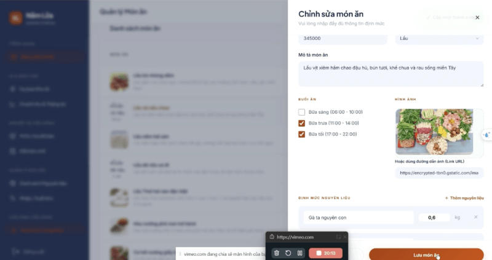Expand the Vimeo recorder popup
The height and width of the screenshot is (260, 492).
338,237
